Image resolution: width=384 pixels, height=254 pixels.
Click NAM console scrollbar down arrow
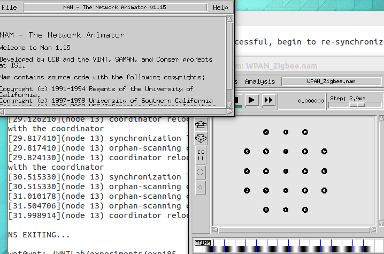pos(230,104)
